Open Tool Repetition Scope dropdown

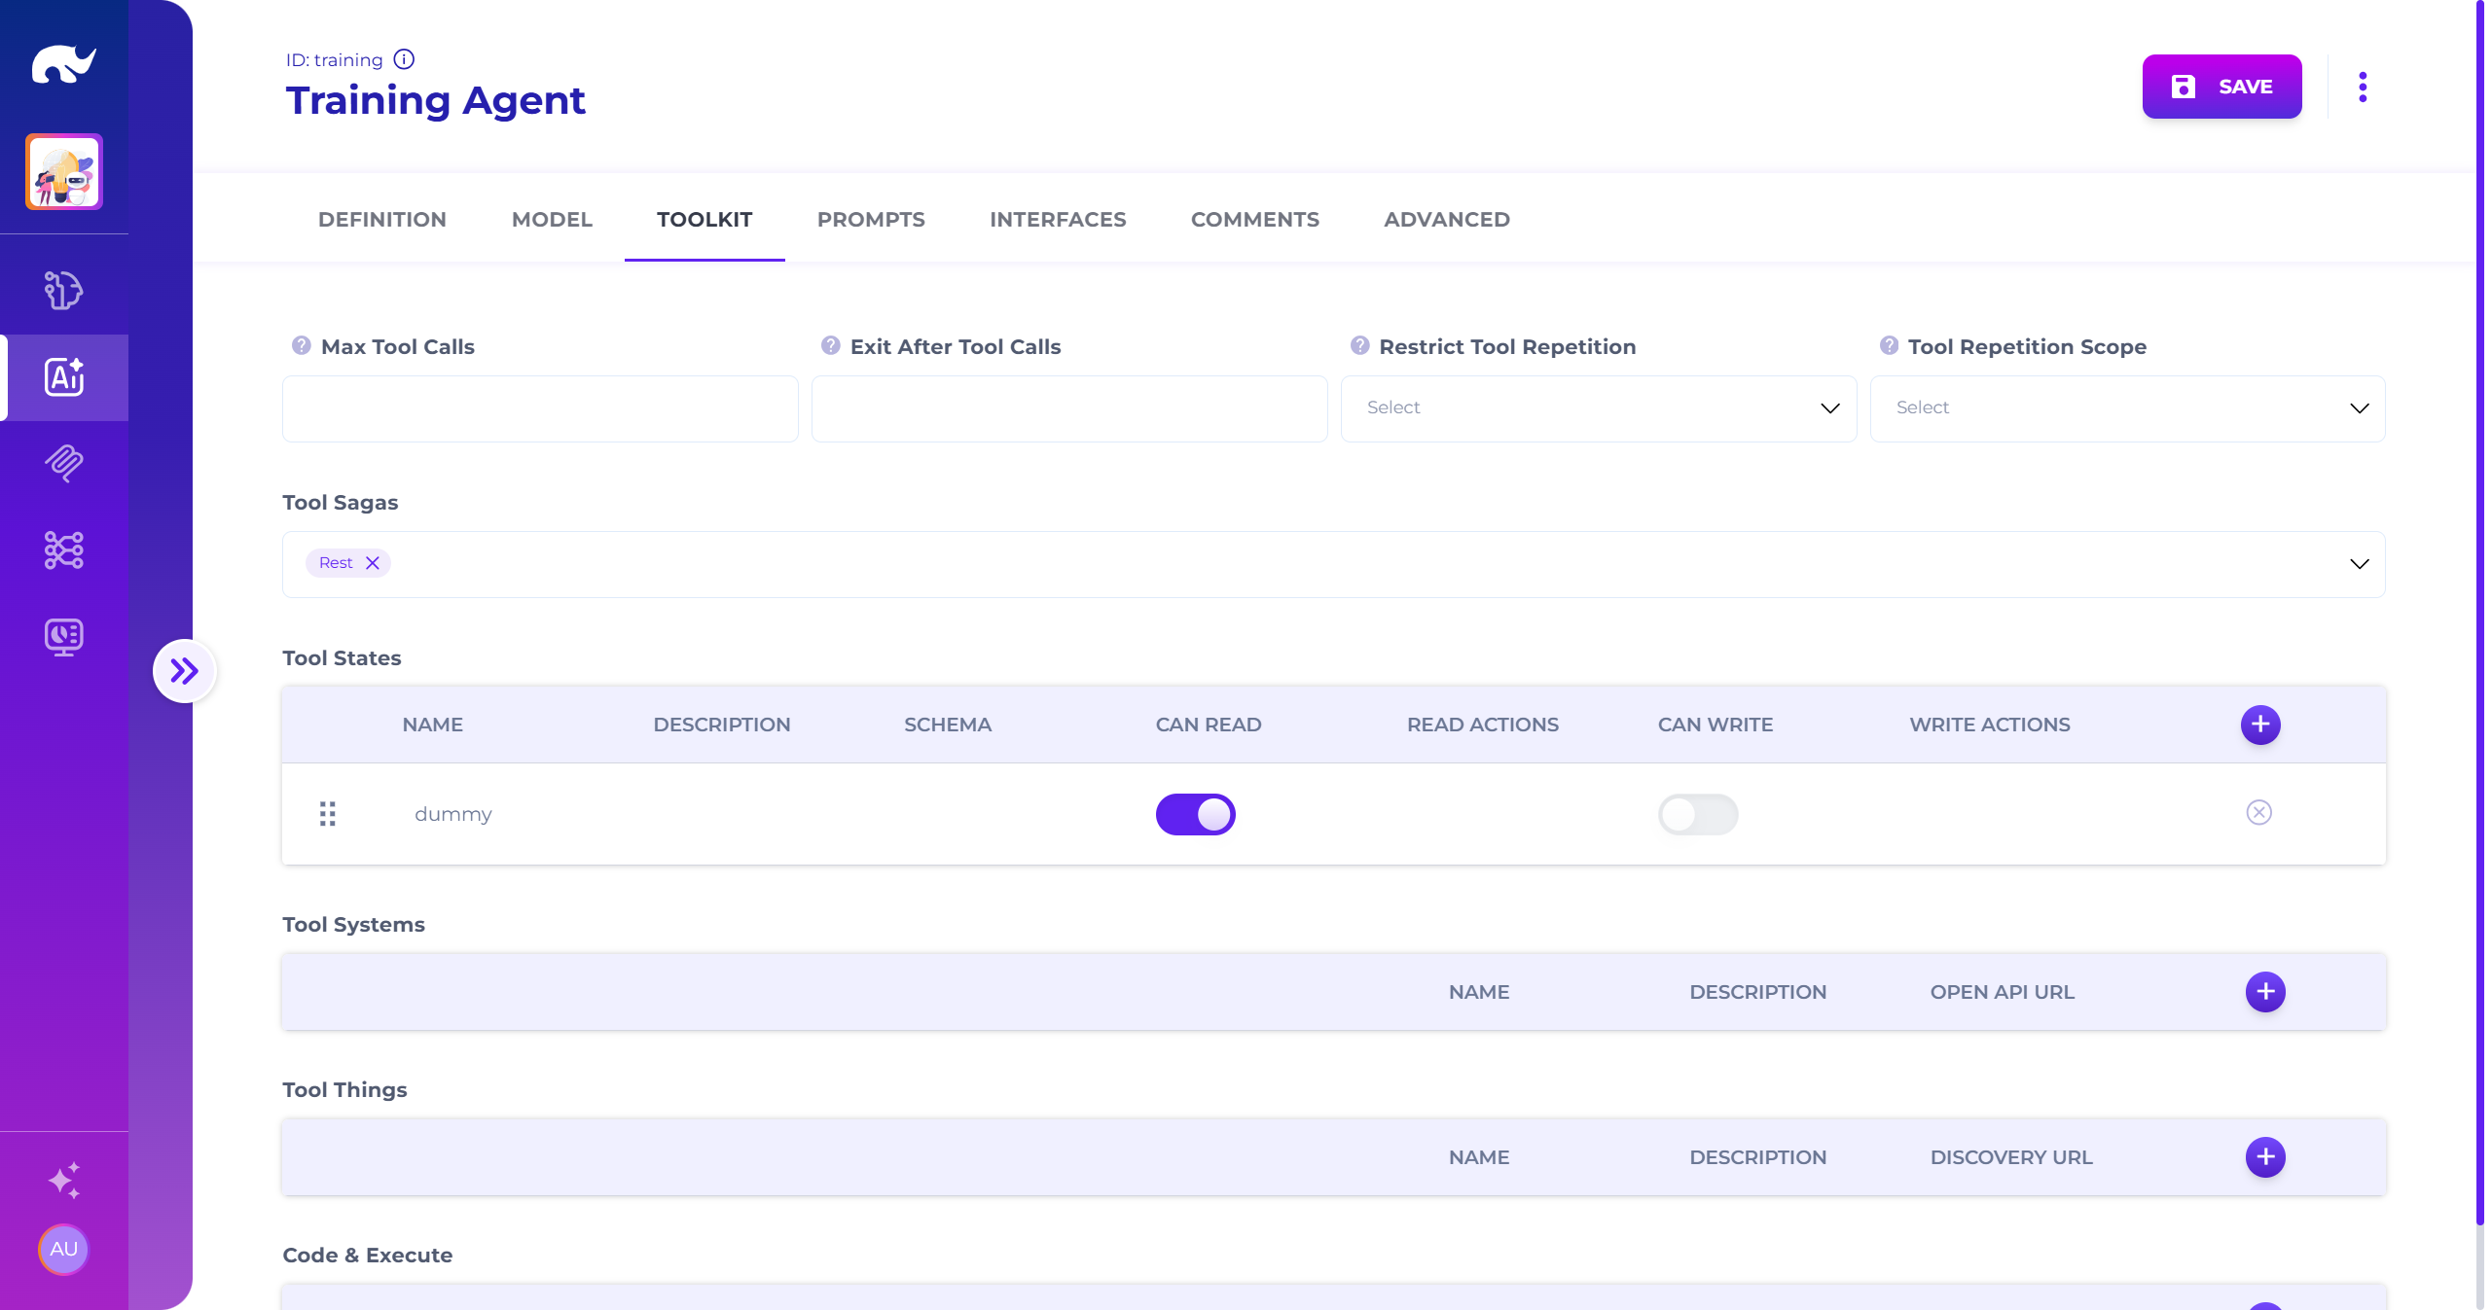point(2126,408)
